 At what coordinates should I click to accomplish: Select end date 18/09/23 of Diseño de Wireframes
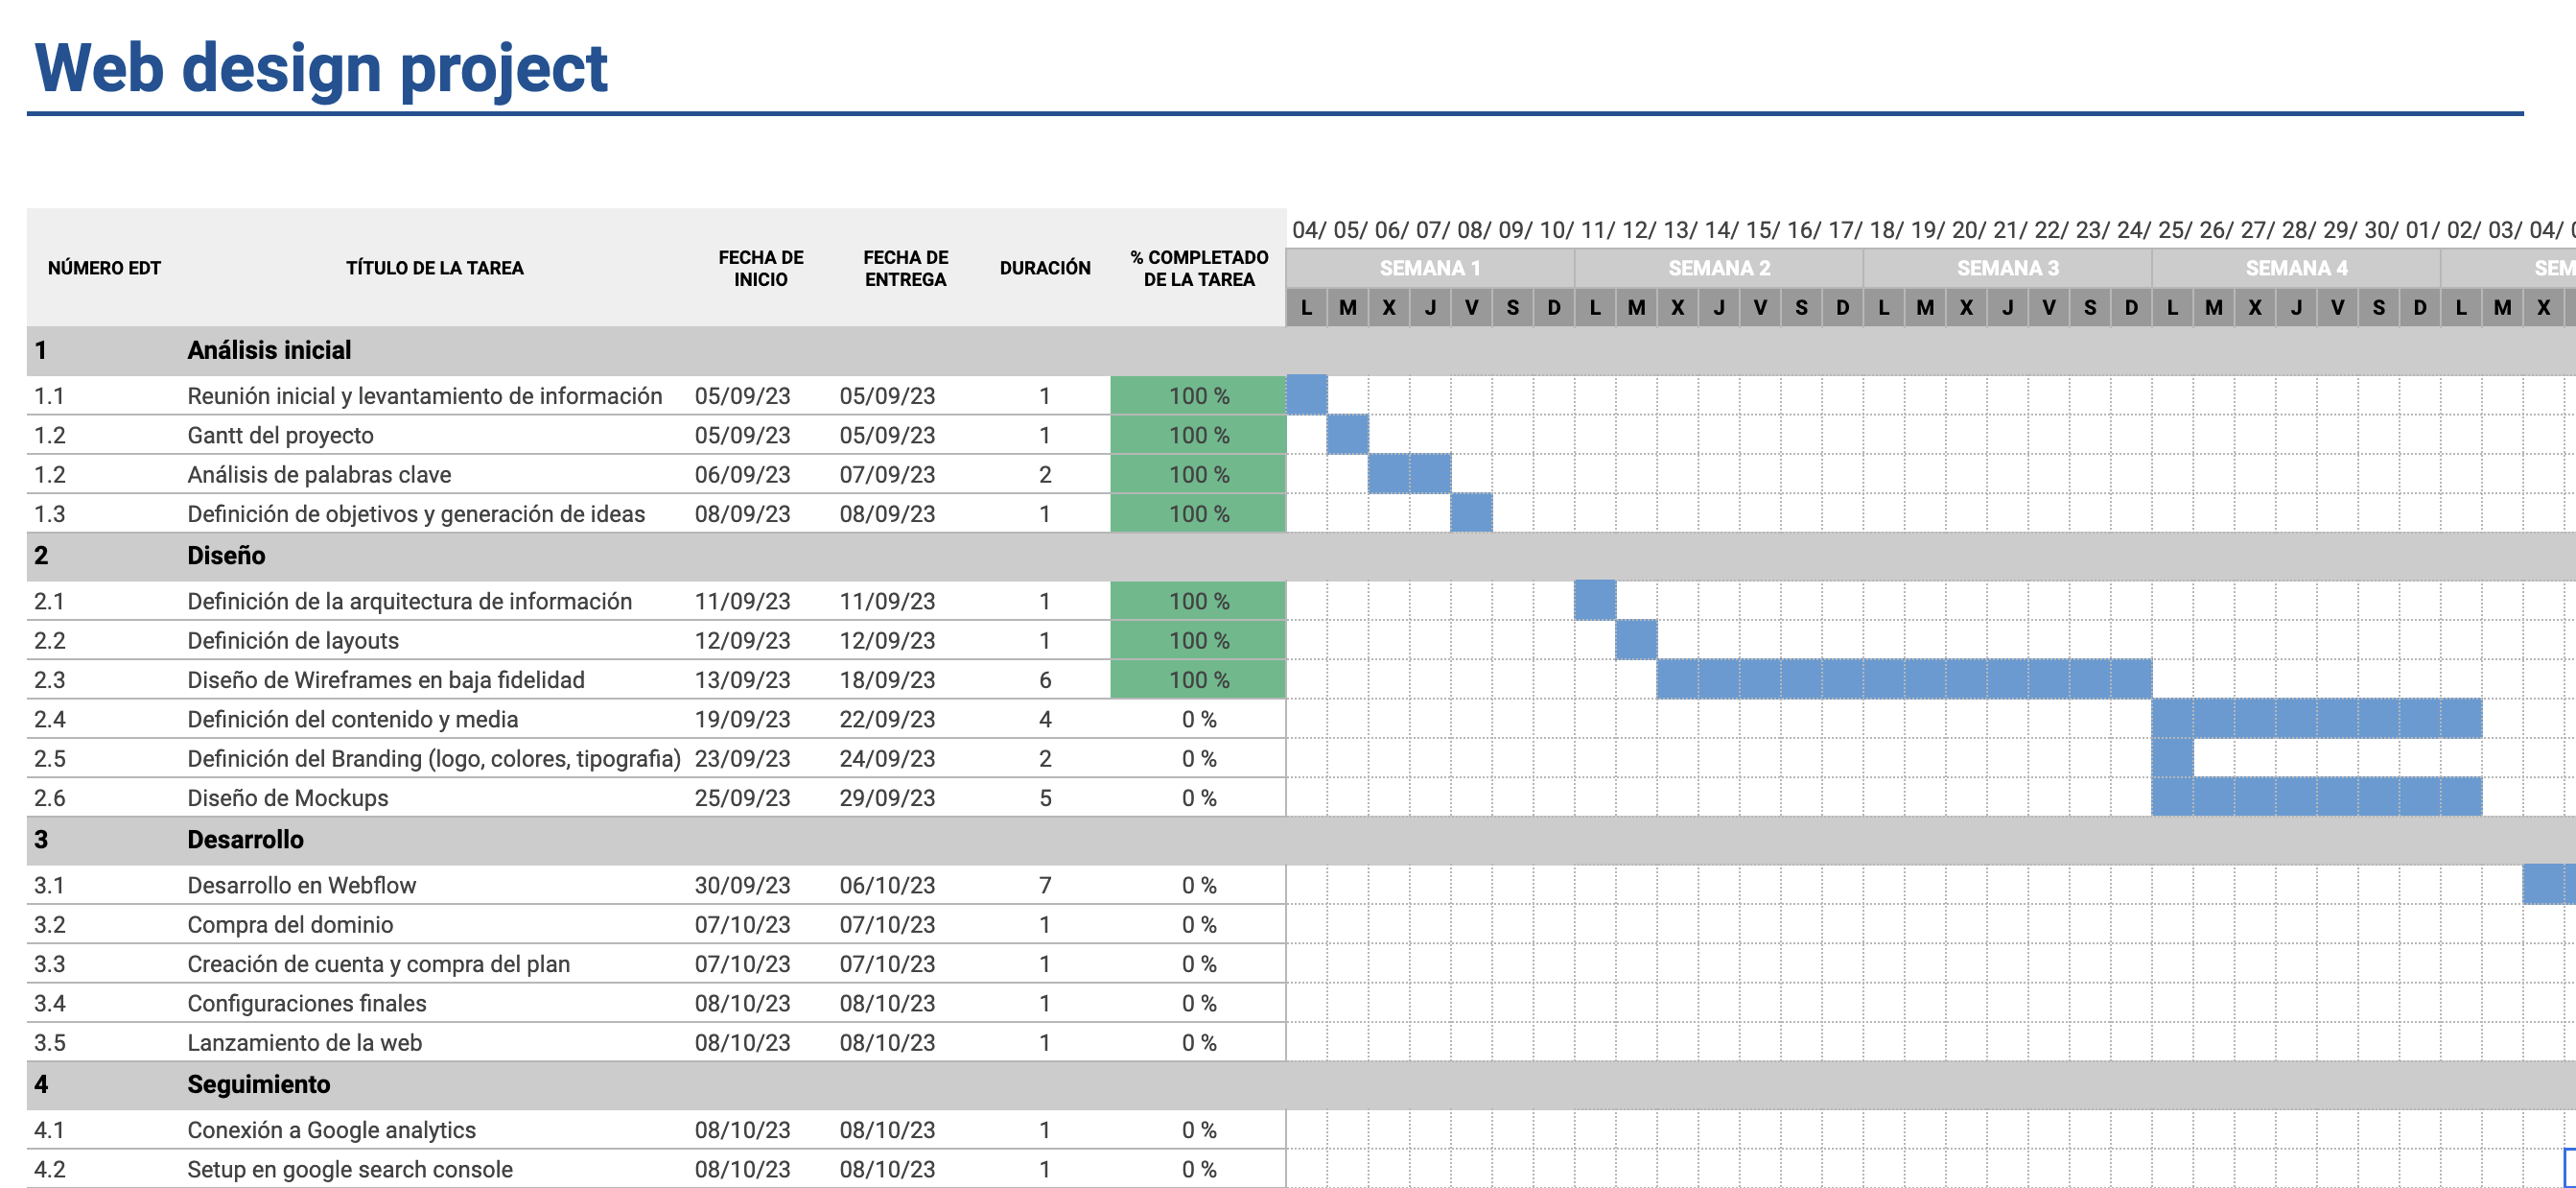tap(887, 679)
